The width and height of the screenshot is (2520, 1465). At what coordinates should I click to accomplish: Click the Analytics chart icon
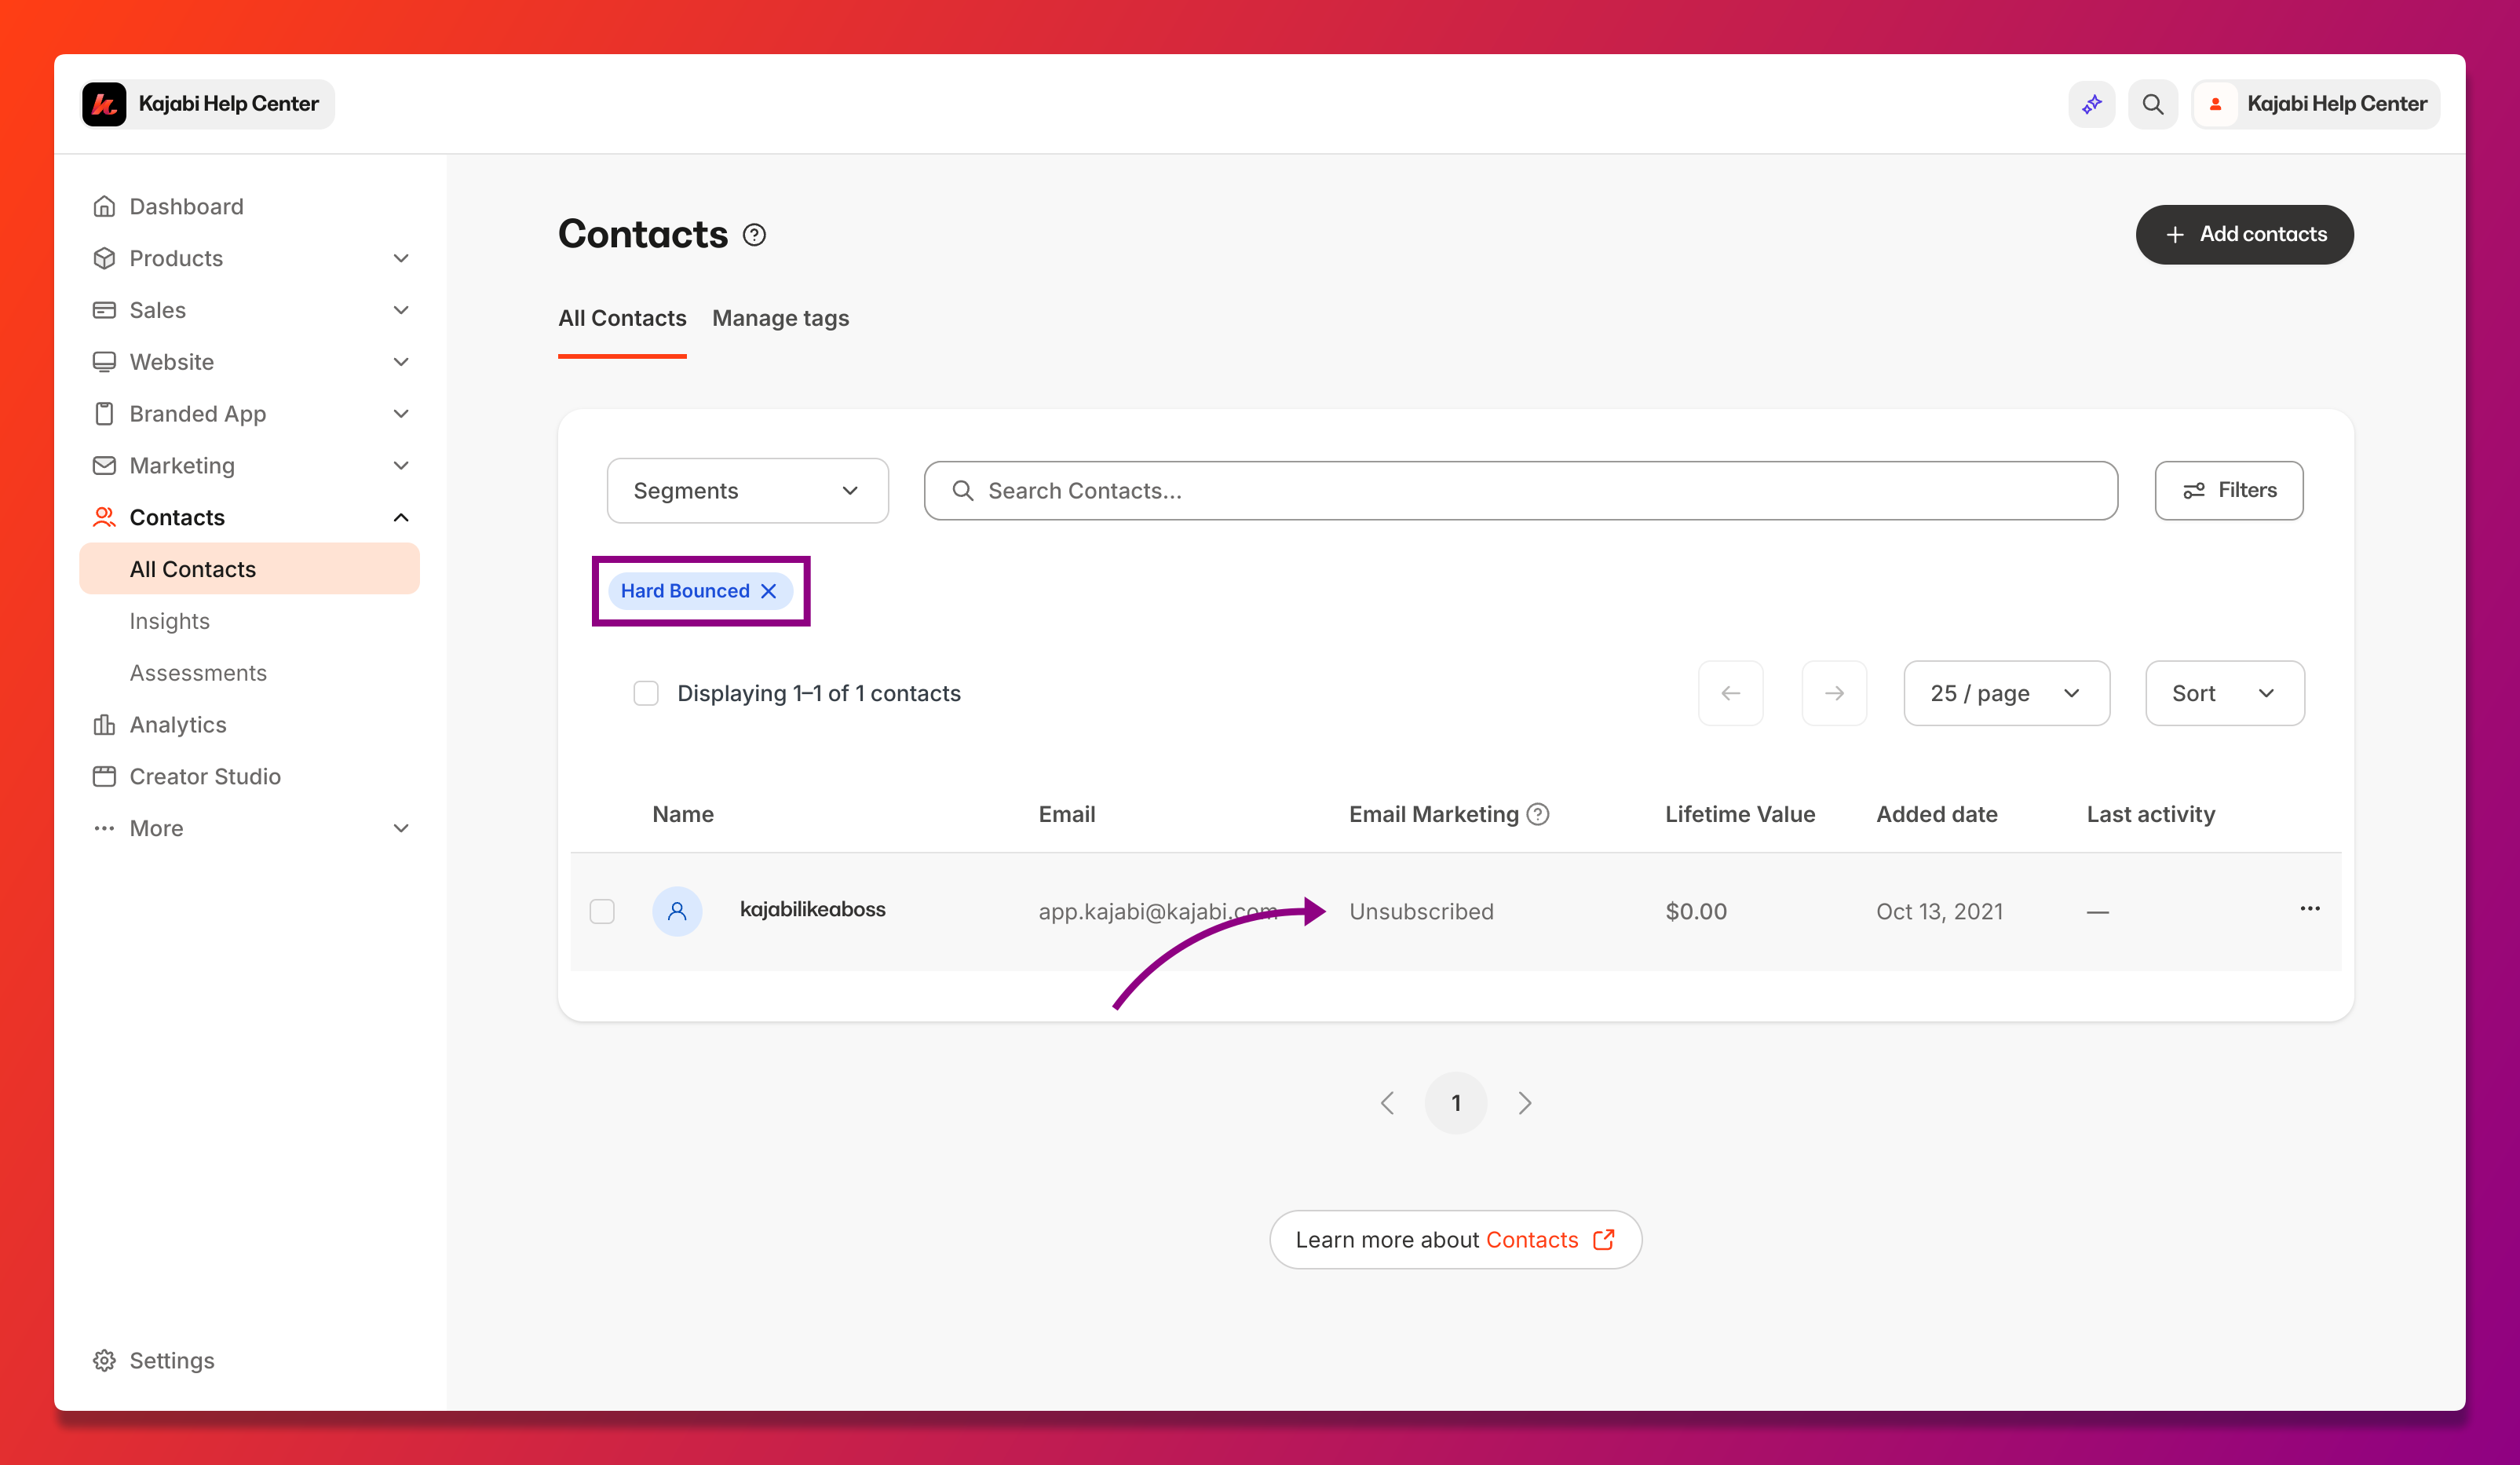click(104, 725)
